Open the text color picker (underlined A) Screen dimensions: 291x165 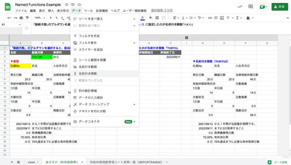142,18
